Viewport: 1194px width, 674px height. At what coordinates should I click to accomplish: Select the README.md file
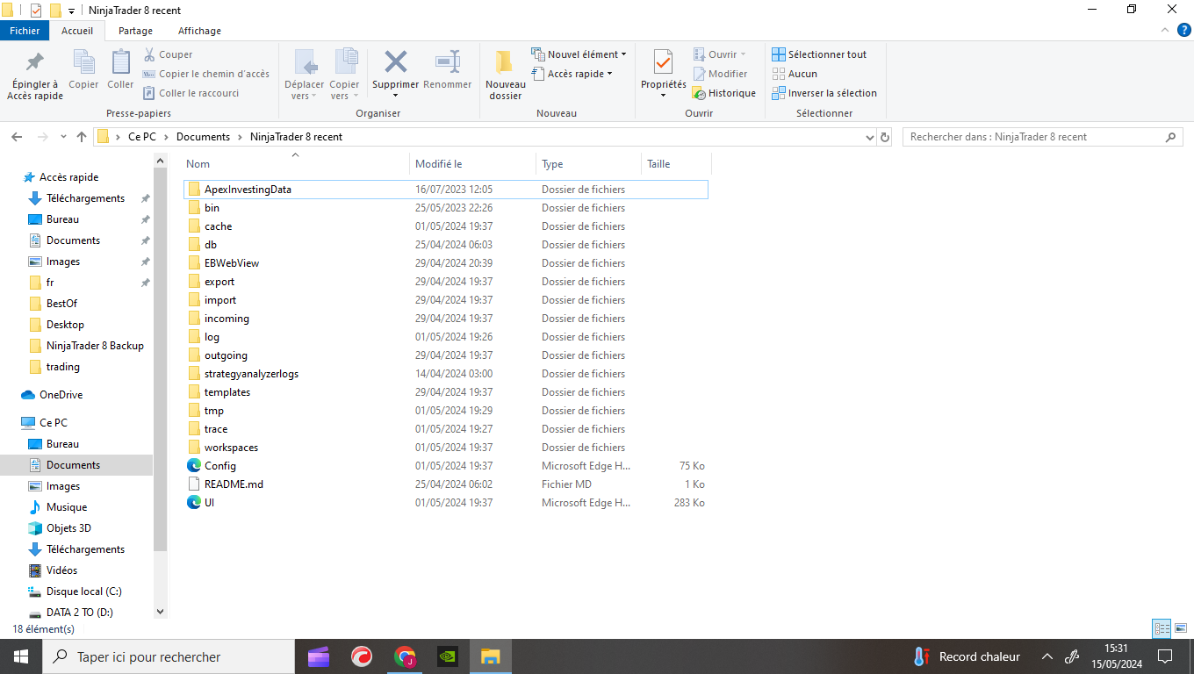445,484
